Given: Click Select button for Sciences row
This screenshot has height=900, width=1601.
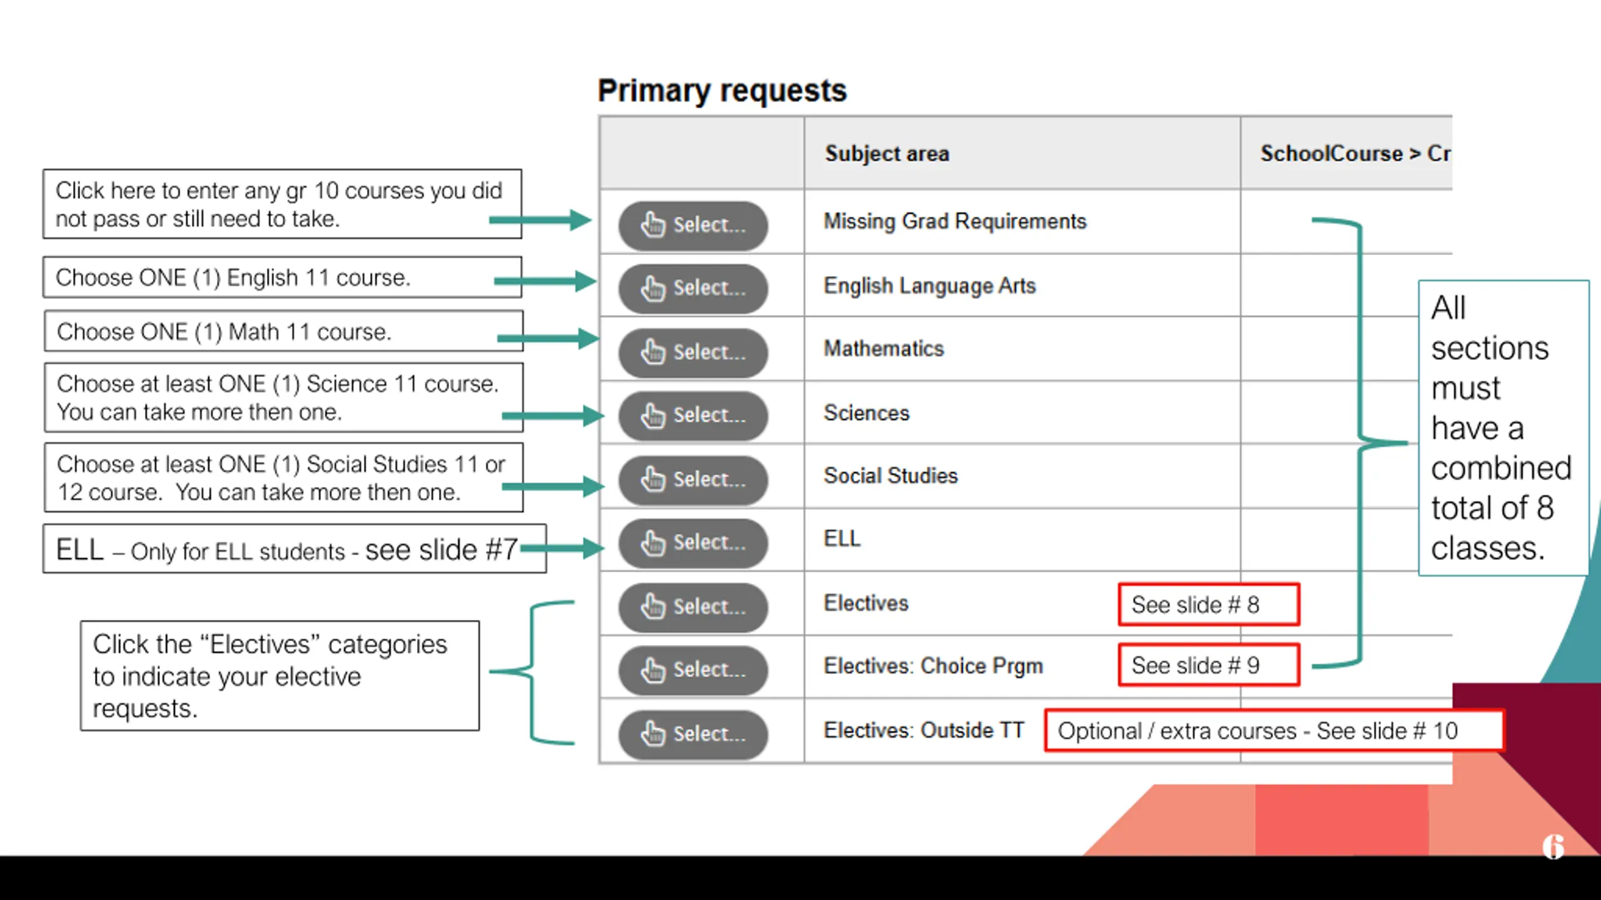Looking at the screenshot, I should (x=693, y=415).
